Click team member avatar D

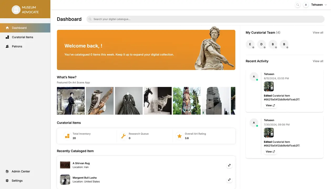point(261,44)
